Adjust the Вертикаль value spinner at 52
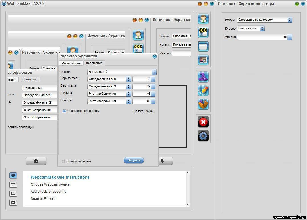 point(144,86)
